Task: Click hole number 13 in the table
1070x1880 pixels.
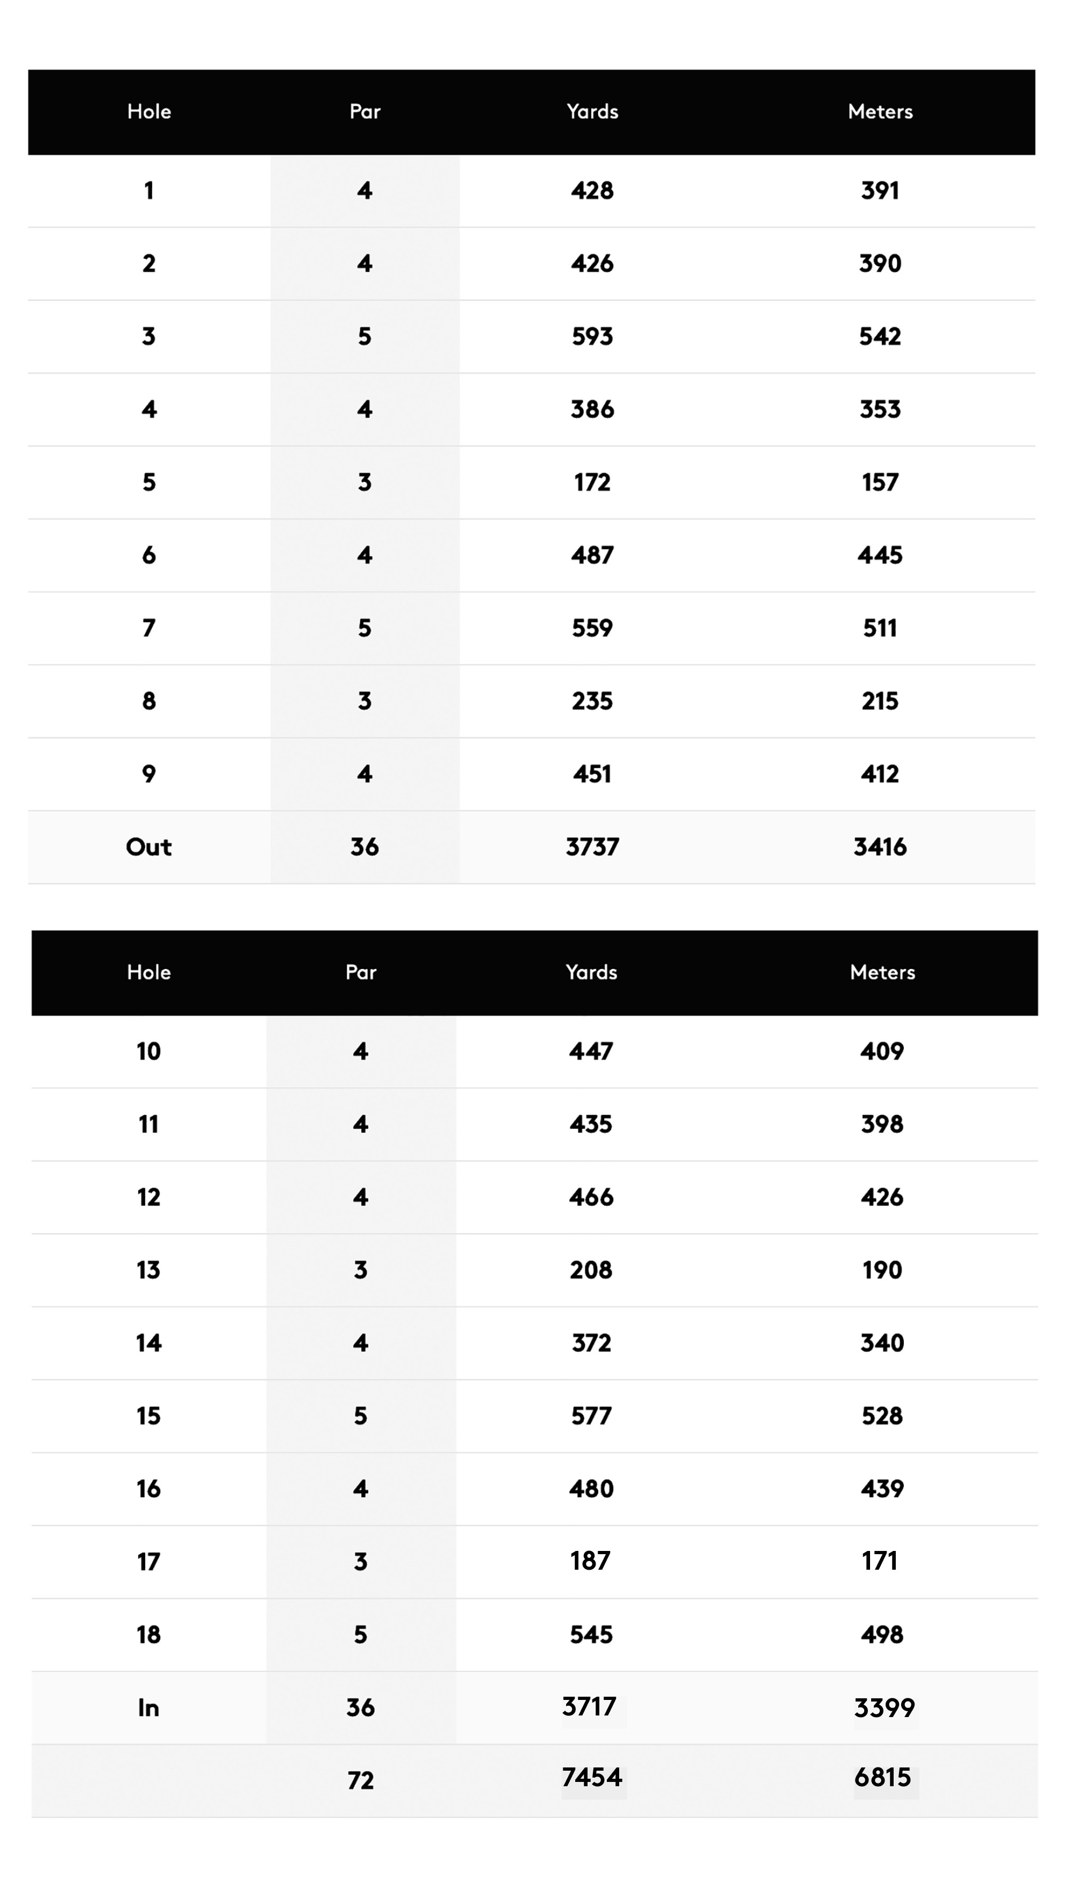Action: pyautogui.click(x=148, y=1270)
